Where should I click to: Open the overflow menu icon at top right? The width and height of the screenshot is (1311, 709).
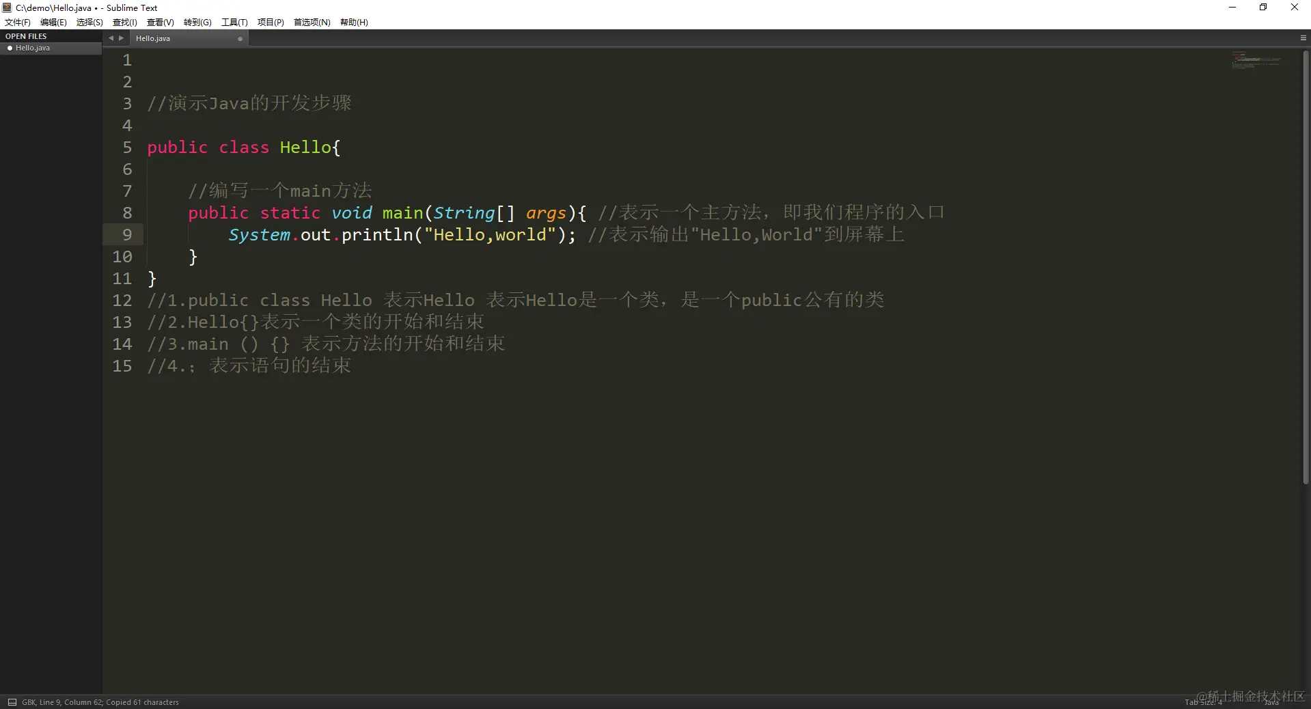1303,38
